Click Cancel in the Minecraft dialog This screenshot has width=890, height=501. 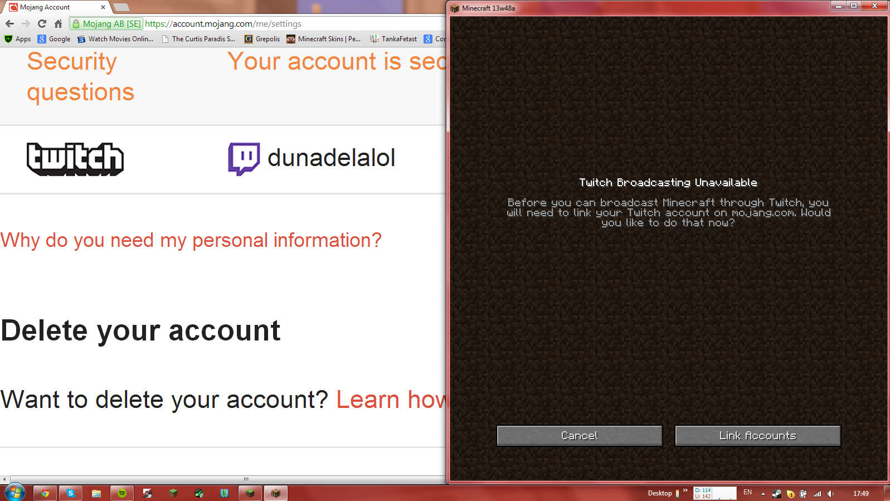[x=580, y=436]
